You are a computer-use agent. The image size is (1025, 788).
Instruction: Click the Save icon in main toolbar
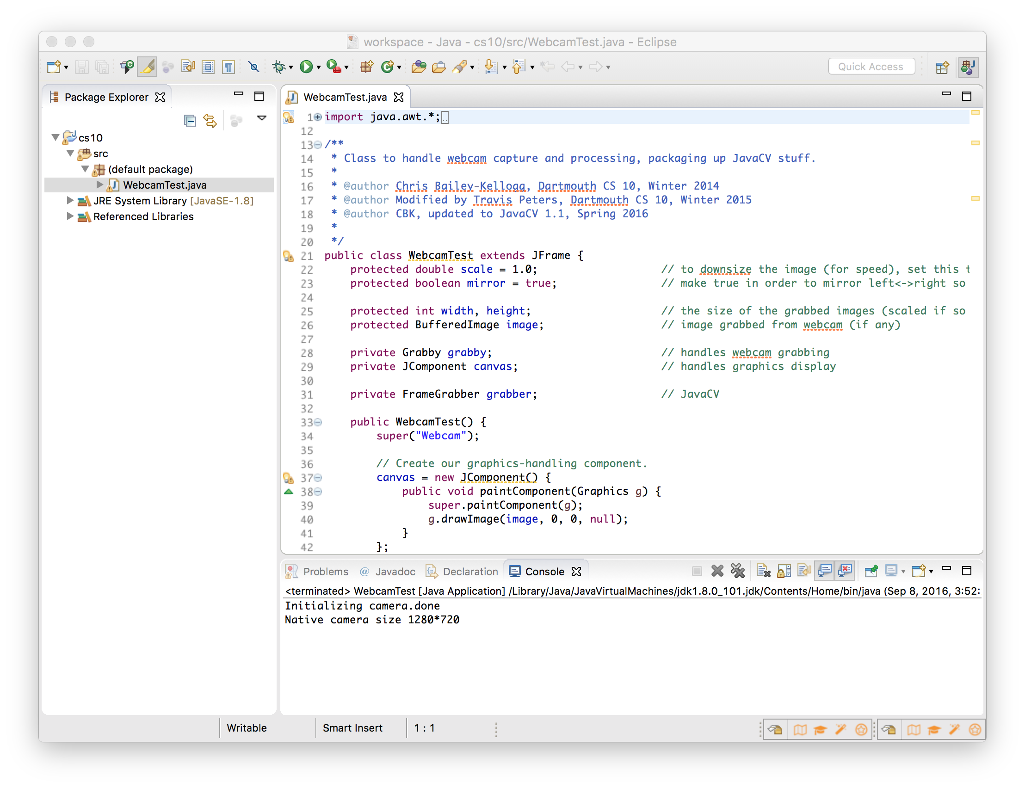pyautogui.click(x=81, y=67)
